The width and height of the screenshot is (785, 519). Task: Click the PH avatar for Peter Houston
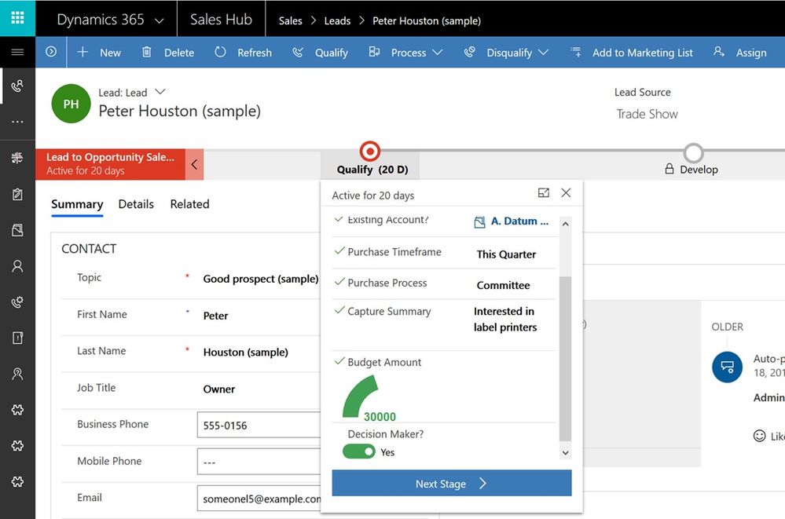[71, 102]
